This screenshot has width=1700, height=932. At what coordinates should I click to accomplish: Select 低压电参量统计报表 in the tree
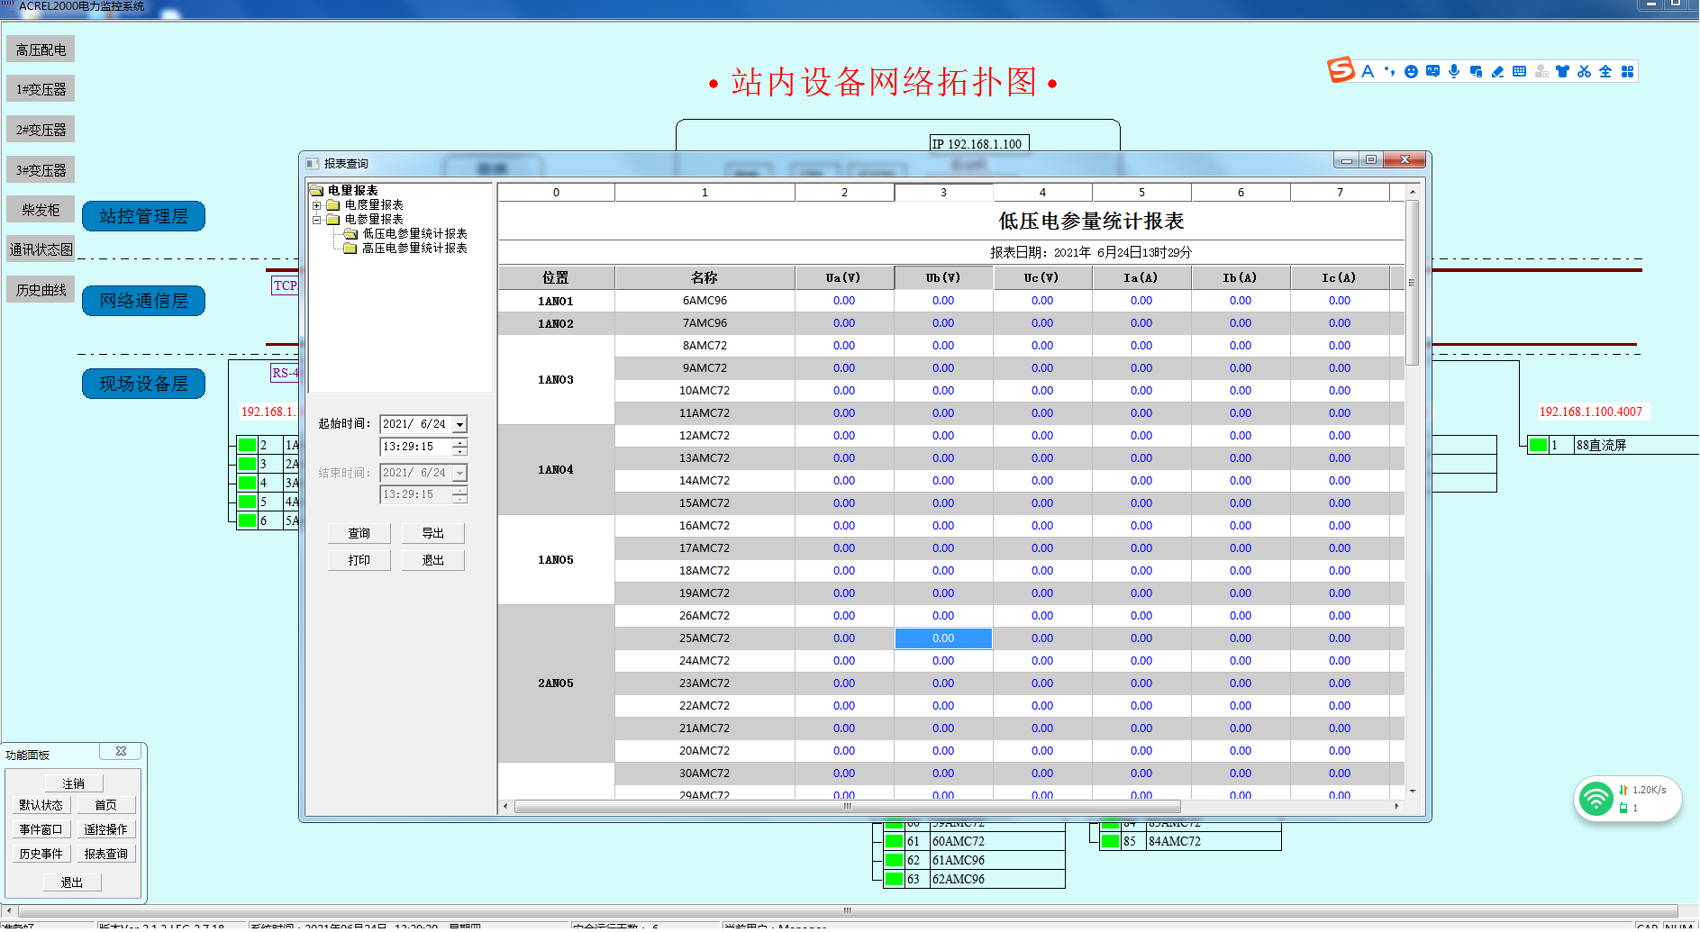coord(414,233)
